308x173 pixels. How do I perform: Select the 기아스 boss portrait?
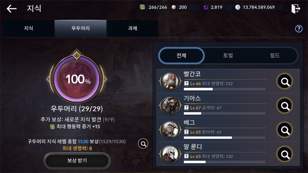(171, 105)
